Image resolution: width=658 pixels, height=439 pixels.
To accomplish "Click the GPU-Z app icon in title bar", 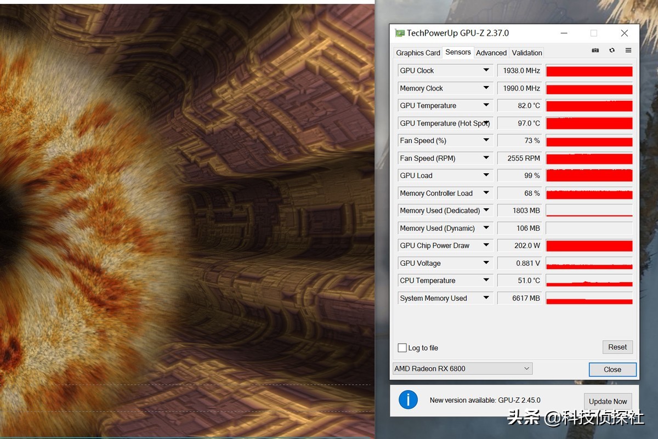I will tap(400, 33).
